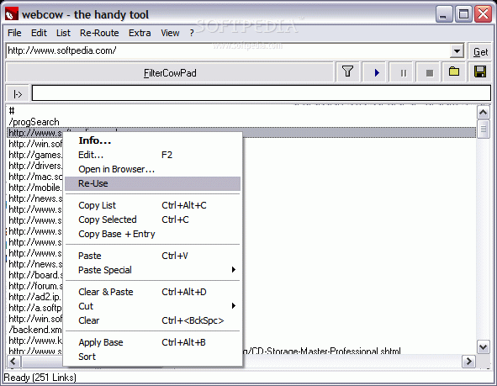Click the Get button
Image resolution: width=497 pixels, height=386 pixels.
[480, 51]
